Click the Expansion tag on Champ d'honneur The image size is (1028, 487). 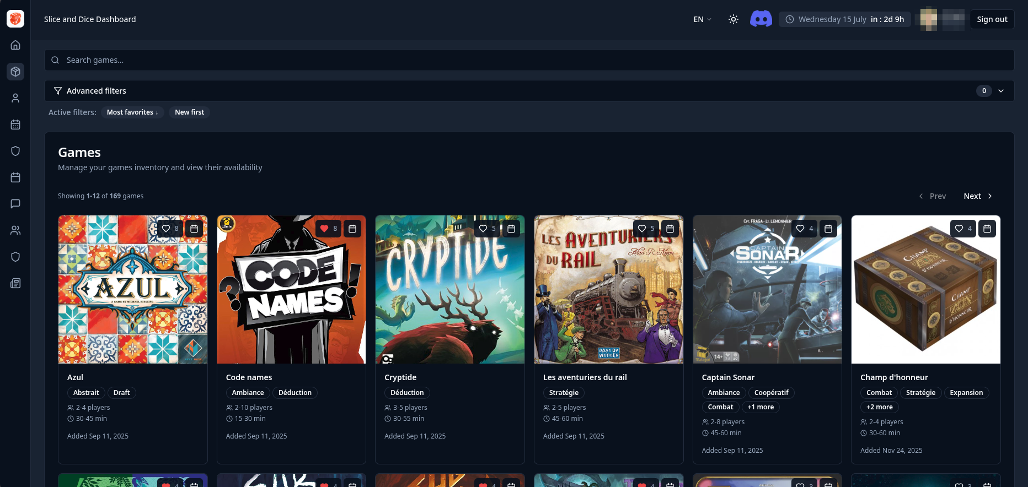tap(966, 393)
